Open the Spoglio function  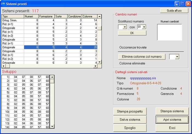point(130,128)
